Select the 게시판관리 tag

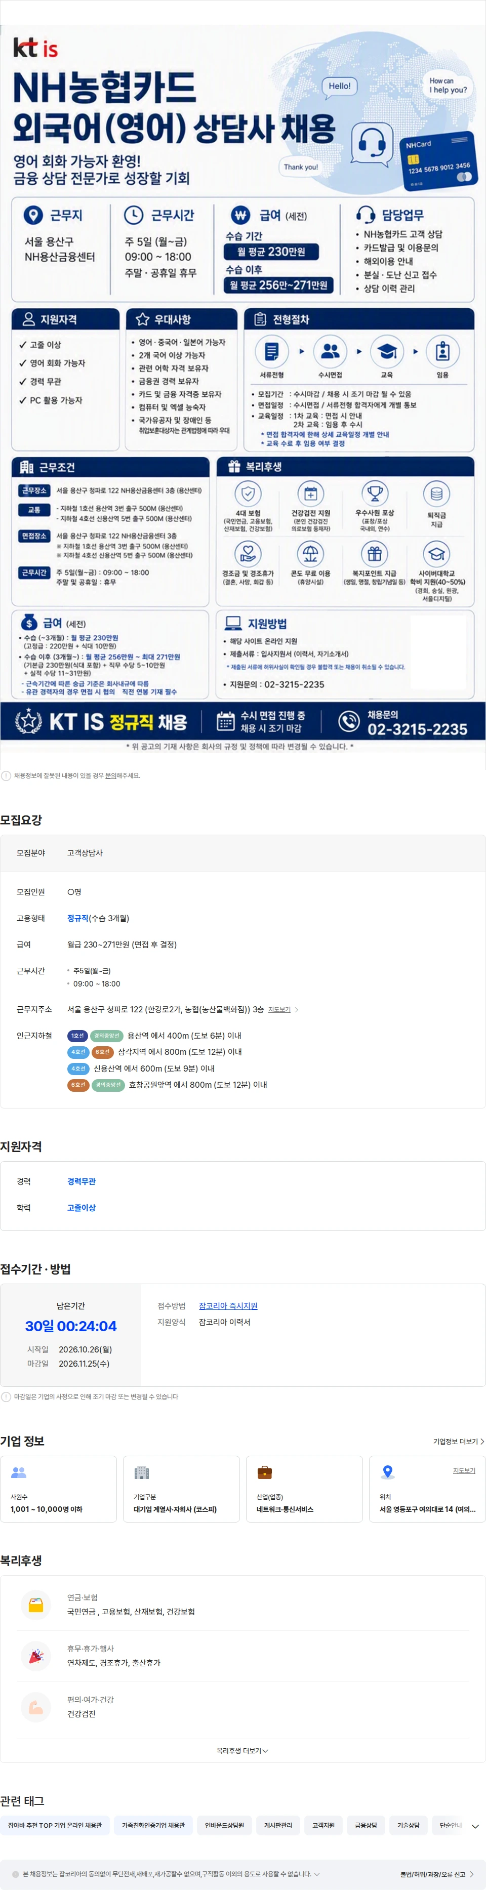pos(278,1825)
